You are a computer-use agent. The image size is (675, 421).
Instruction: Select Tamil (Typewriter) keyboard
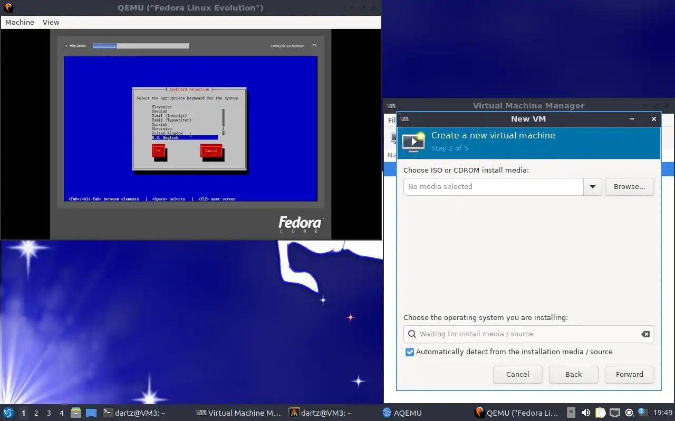pyautogui.click(x=171, y=120)
